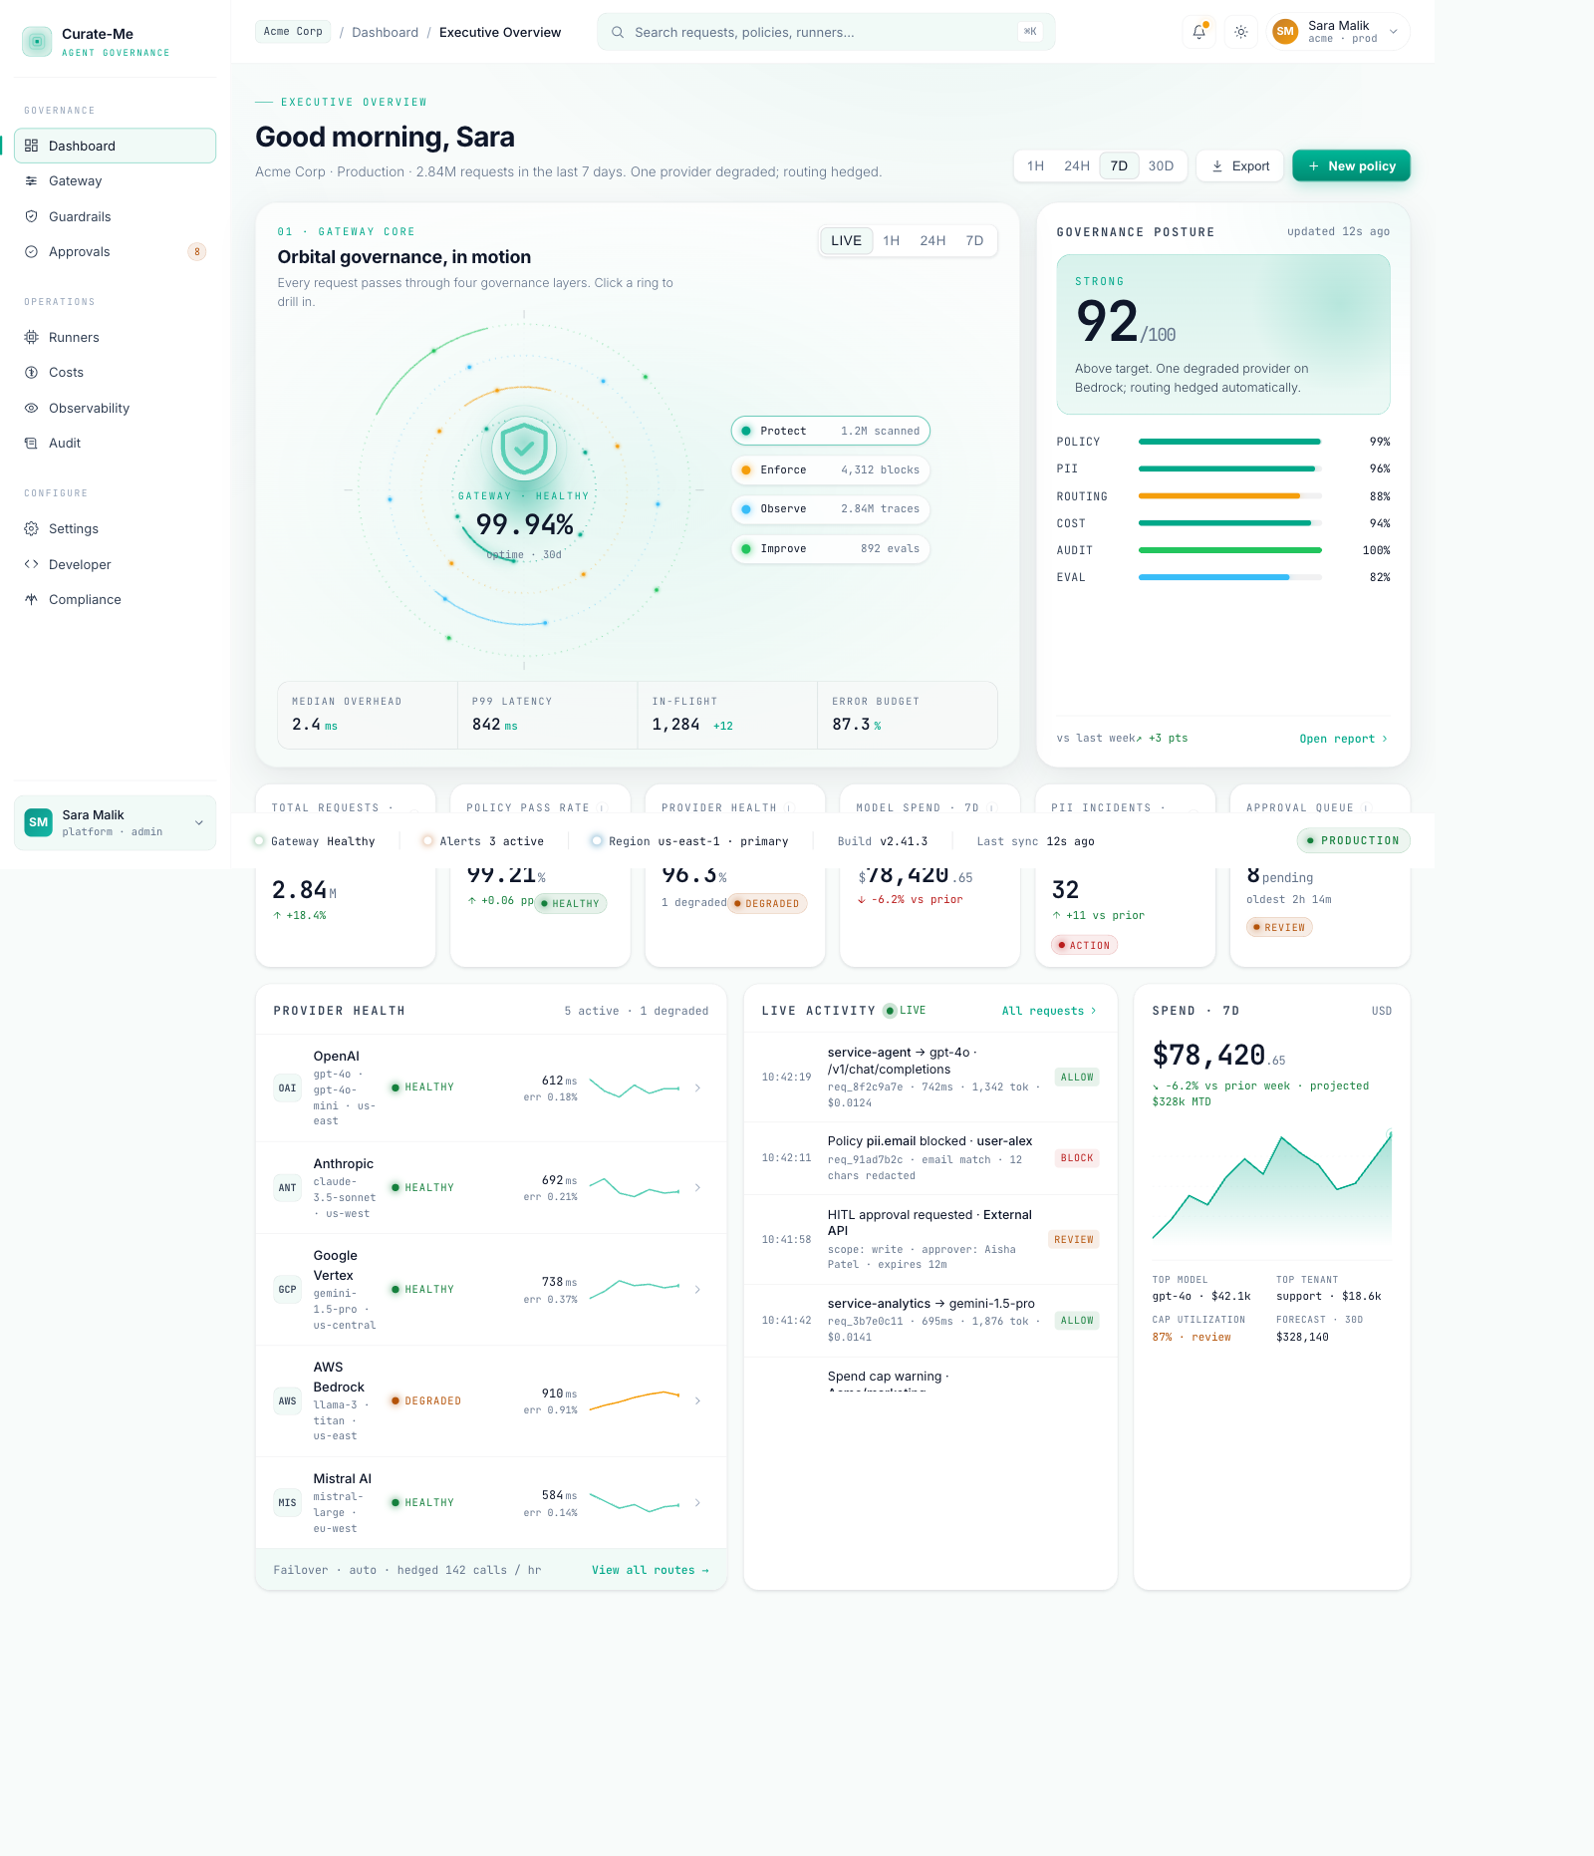Open Runners icon in sidebar
The height and width of the screenshot is (1856, 1594).
(x=31, y=338)
